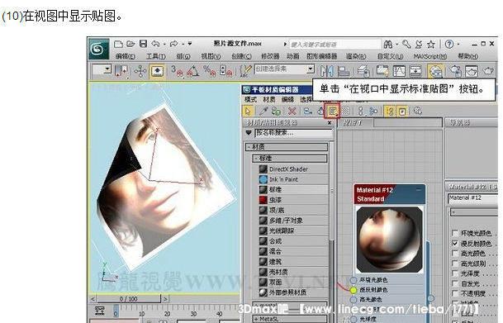503x323 pixels.
Task: Click Assign Material to Selection icon
Action: coord(276,111)
